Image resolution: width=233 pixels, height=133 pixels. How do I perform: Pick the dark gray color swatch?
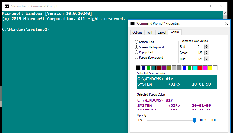(x=179, y=68)
